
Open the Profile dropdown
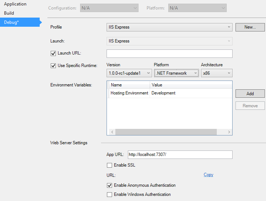(x=169, y=27)
